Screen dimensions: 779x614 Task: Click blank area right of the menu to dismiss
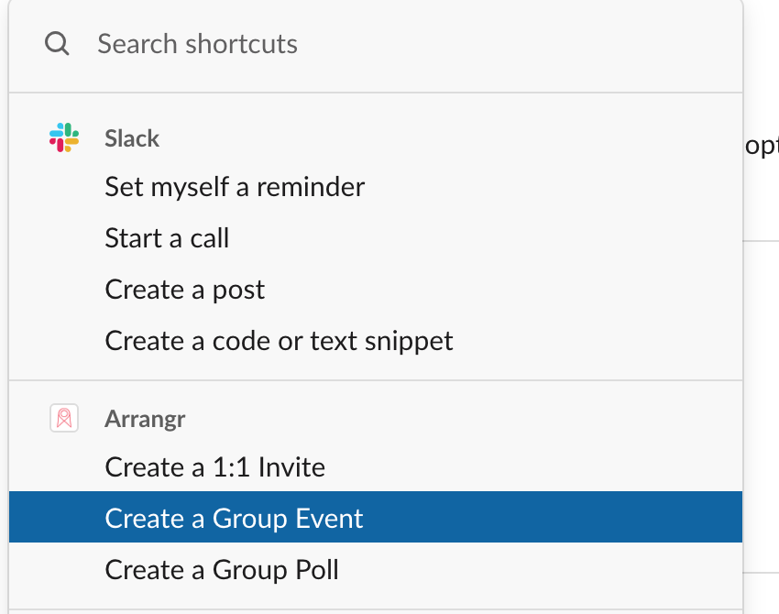click(x=761, y=367)
